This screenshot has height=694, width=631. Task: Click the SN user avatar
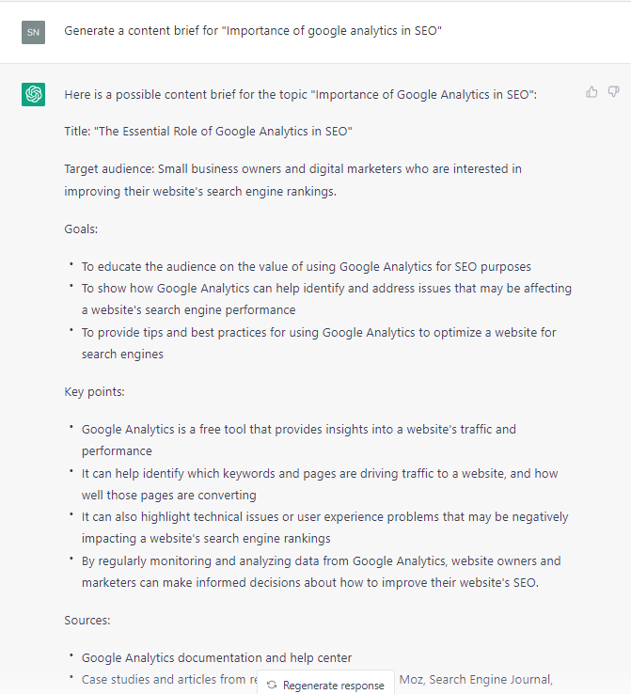[34, 32]
